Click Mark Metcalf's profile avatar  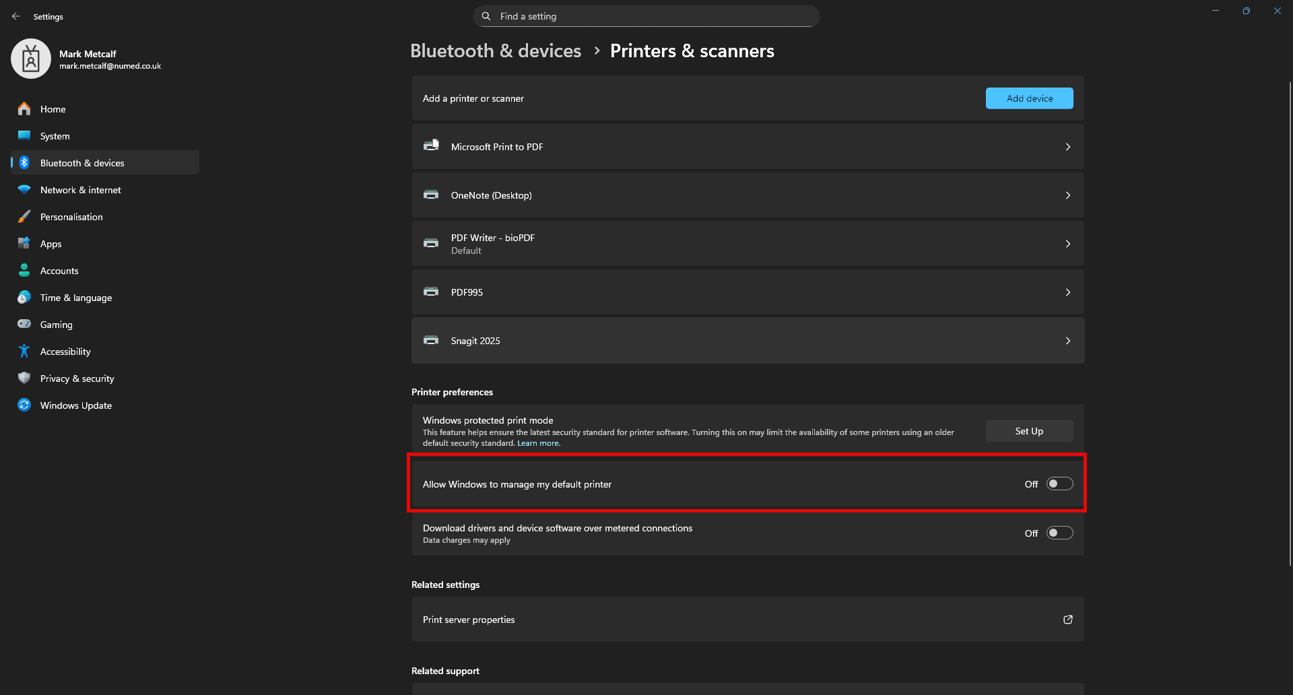31,59
